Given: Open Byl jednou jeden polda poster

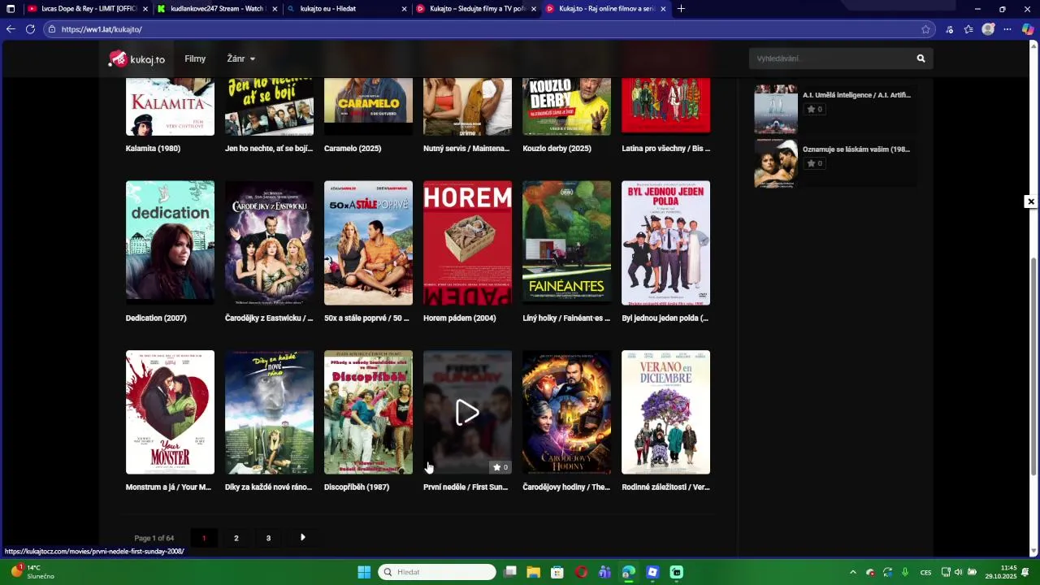Looking at the screenshot, I should (x=665, y=243).
